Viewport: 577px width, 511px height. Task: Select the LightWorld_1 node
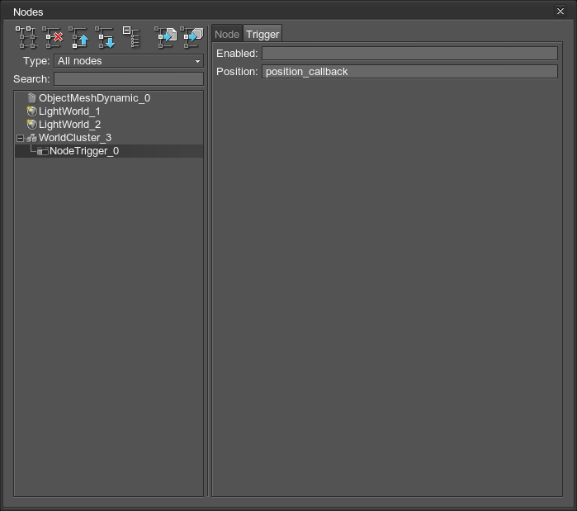coord(69,111)
